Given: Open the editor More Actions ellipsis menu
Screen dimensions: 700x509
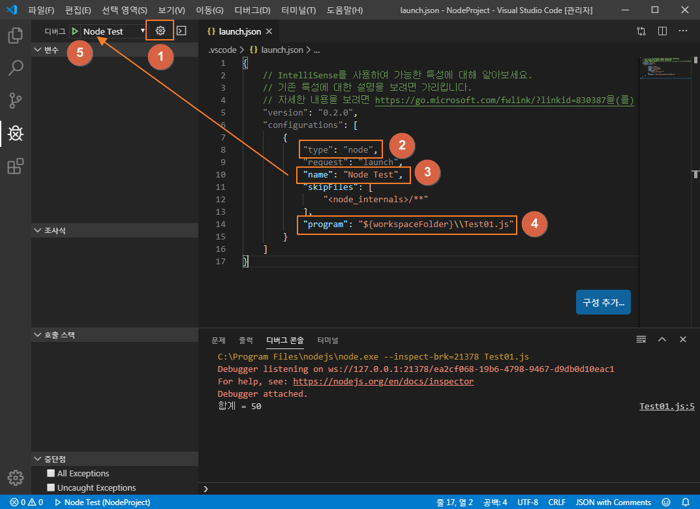Looking at the screenshot, I should (x=683, y=31).
